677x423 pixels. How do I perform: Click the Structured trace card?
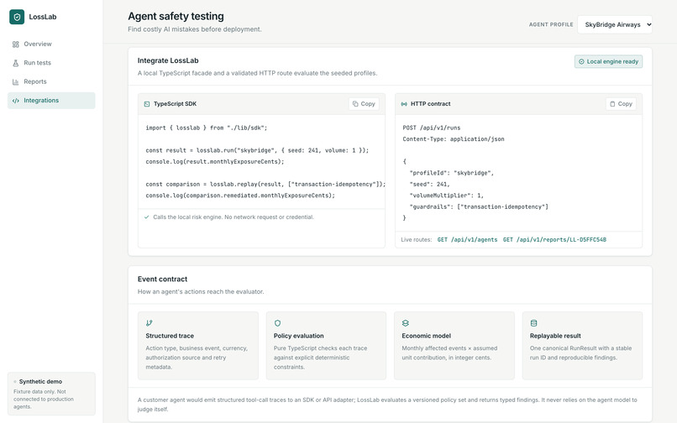click(198, 346)
